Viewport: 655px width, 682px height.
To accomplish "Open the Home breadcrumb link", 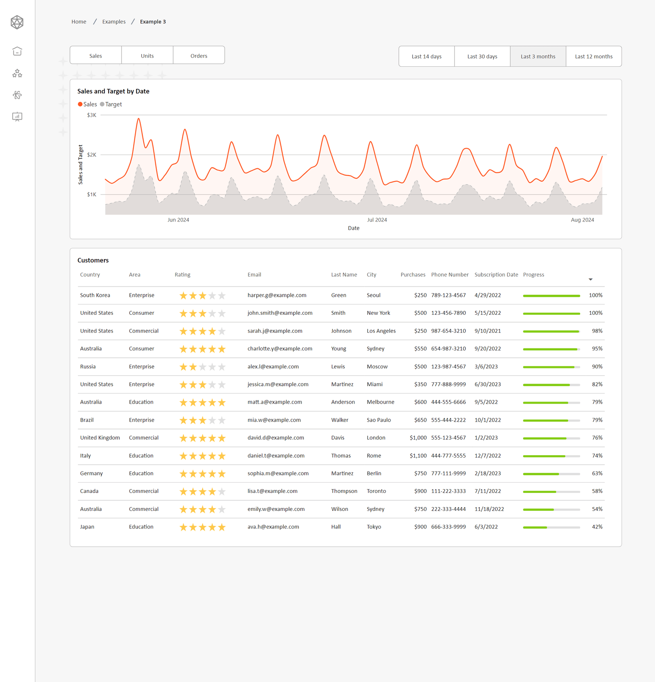I will click(x=79, y=21).
